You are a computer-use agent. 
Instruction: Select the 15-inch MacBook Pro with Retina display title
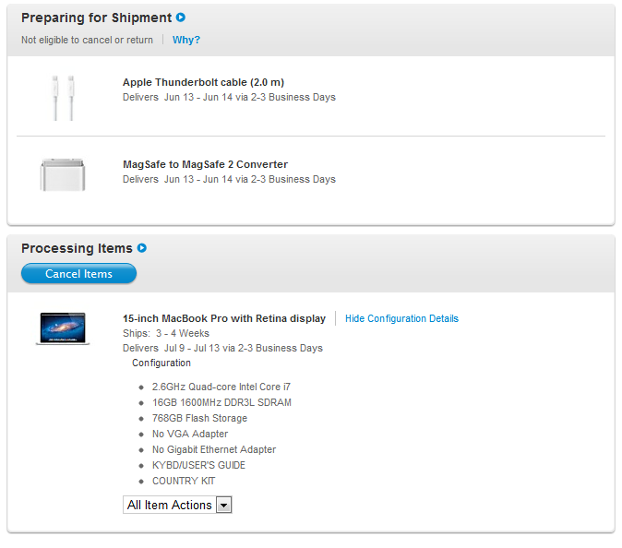(223, 318)
